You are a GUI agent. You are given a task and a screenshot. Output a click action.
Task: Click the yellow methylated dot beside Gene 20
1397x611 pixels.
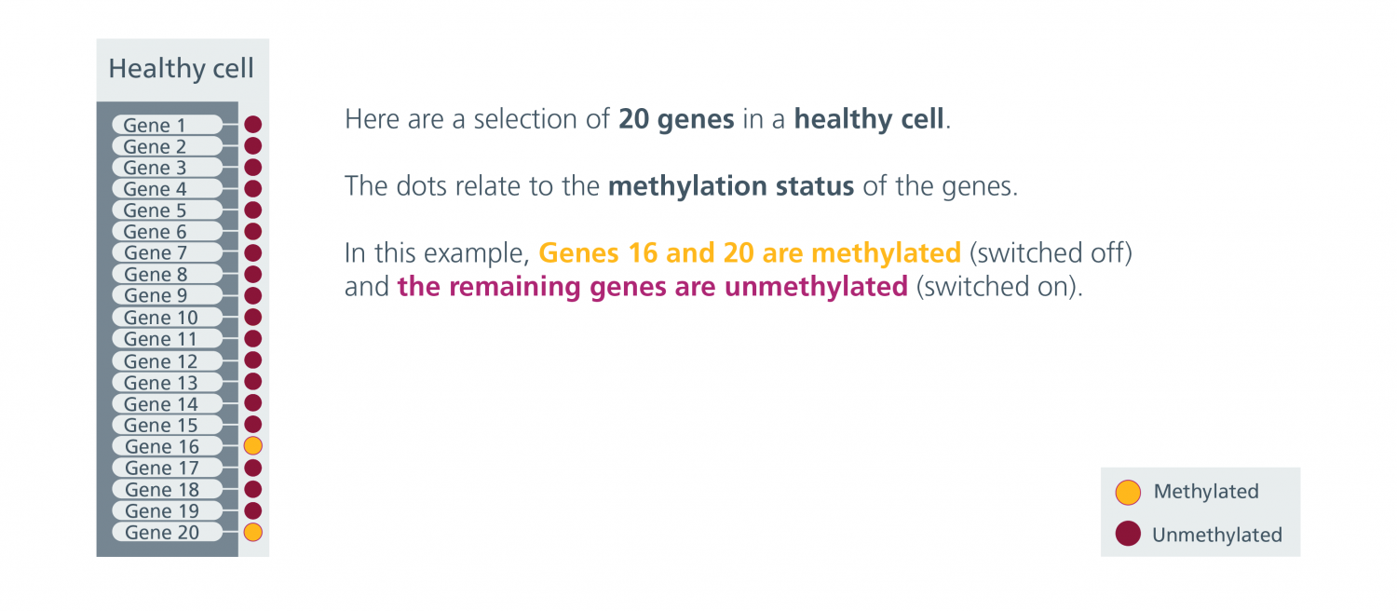coord(252,533)
